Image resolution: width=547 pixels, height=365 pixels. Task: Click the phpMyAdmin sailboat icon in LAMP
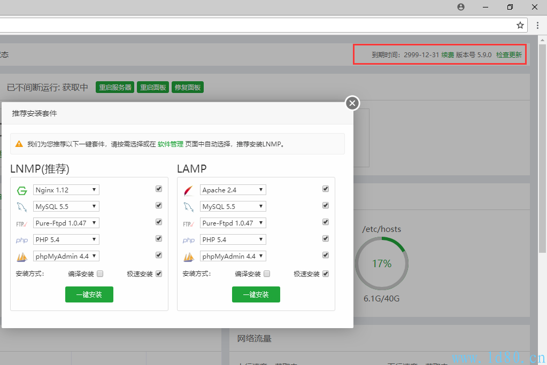tap(189, 257)
